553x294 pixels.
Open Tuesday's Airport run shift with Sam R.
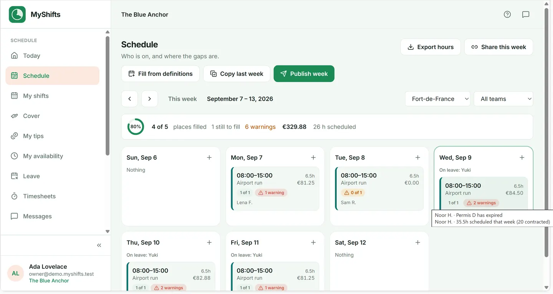(379, 189)
